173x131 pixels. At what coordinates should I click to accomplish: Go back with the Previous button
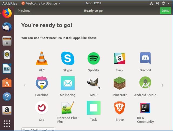tap(24, 11)
